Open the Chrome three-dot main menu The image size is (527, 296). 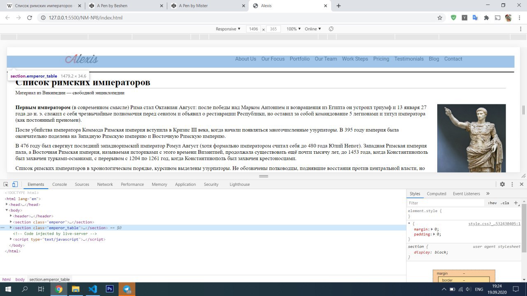pos(519,18)
